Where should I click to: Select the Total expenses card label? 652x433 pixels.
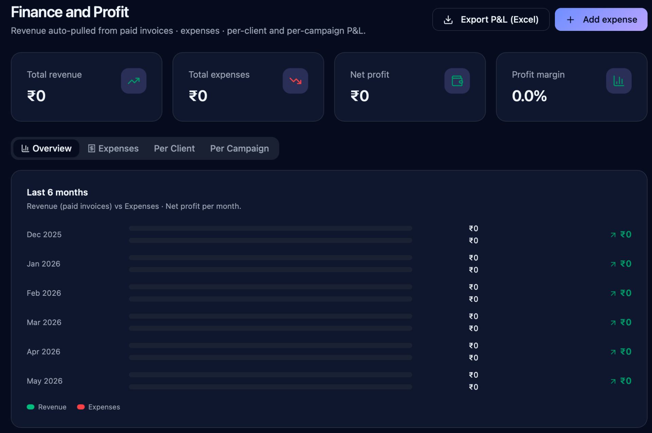[x=219, y=75]
